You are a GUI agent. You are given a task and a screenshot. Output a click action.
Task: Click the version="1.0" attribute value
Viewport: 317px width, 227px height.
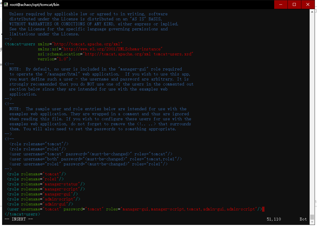tap(62, 59)
